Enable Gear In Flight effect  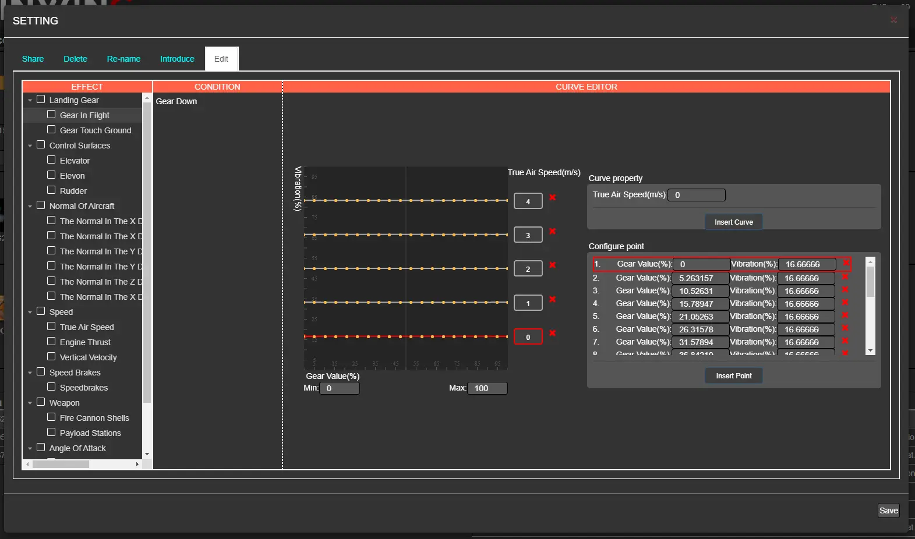click(51, 115)
